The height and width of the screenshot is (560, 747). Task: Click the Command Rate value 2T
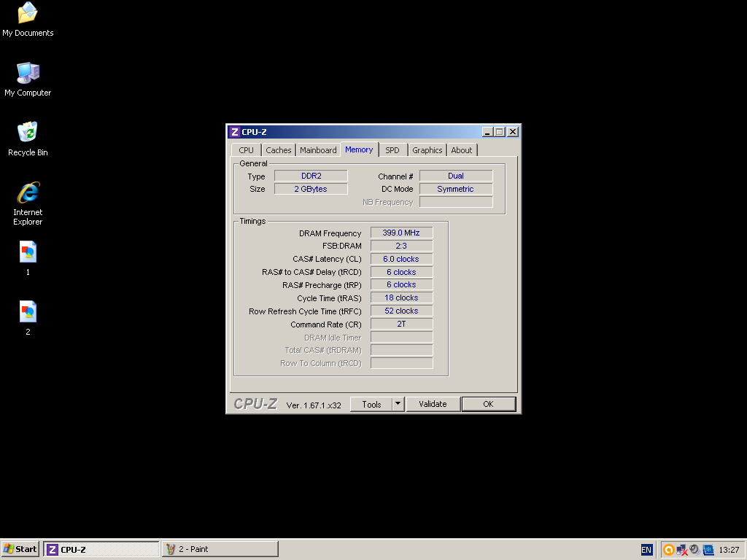[x=402, y=324]
